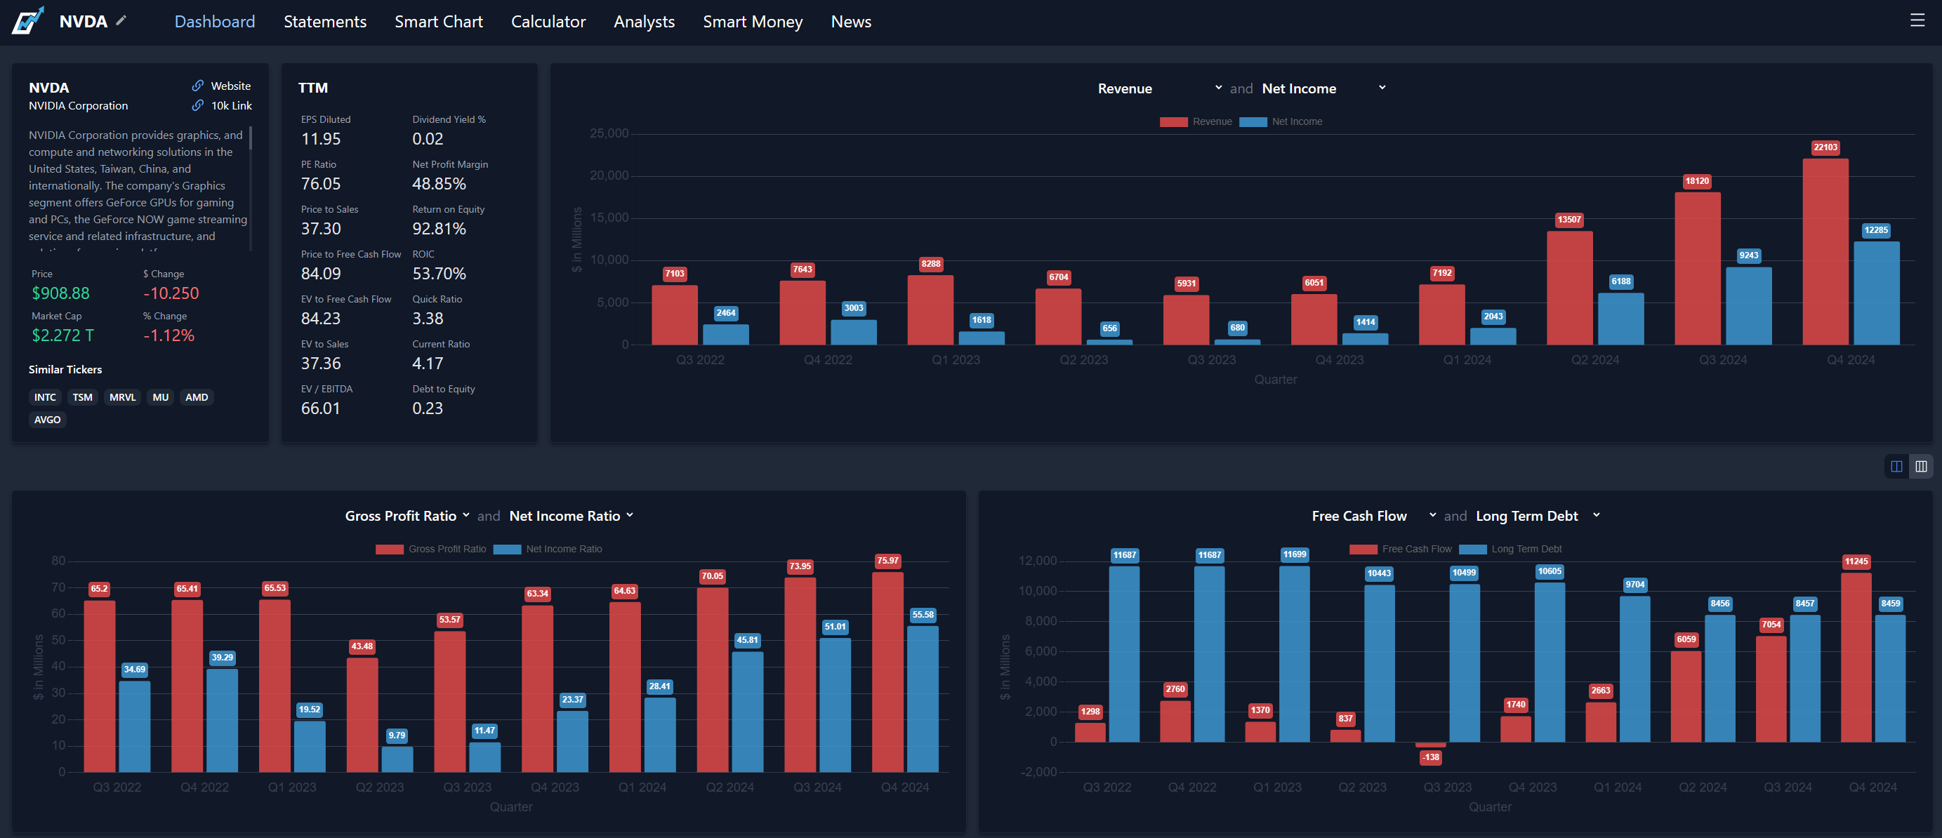Toggle Gross Profit Ratio legend swatch

390,549
